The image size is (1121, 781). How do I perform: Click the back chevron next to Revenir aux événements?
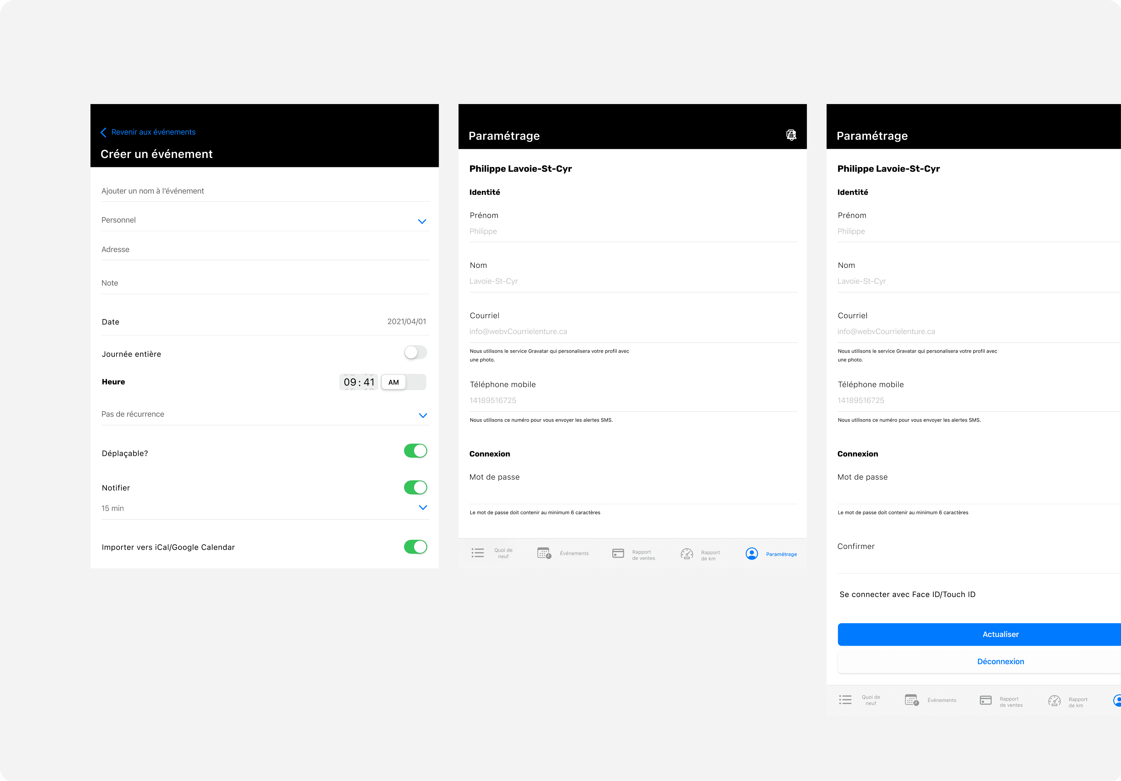click(x=103, y=132)
